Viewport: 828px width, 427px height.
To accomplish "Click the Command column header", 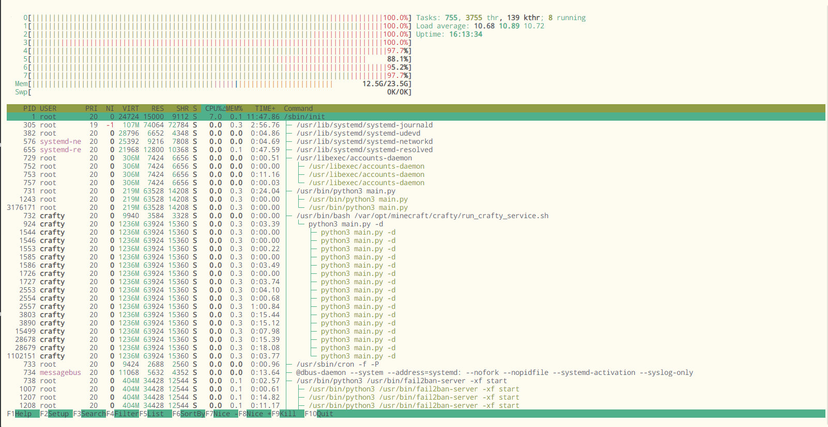I will pyautogui.click(x=298, y=108).
